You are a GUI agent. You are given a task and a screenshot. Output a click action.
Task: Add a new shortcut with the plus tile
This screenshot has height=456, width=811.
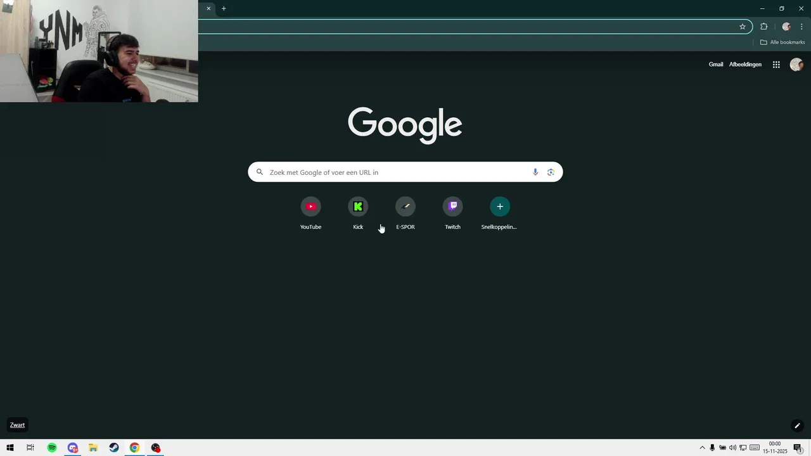click(x=499, y=213)
